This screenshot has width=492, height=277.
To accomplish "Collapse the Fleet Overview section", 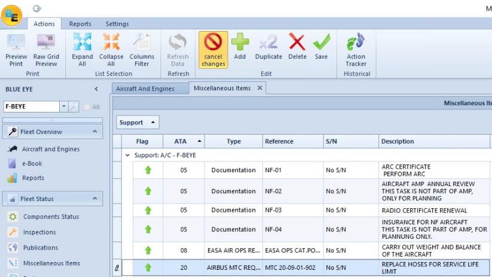I will point(95,132).
